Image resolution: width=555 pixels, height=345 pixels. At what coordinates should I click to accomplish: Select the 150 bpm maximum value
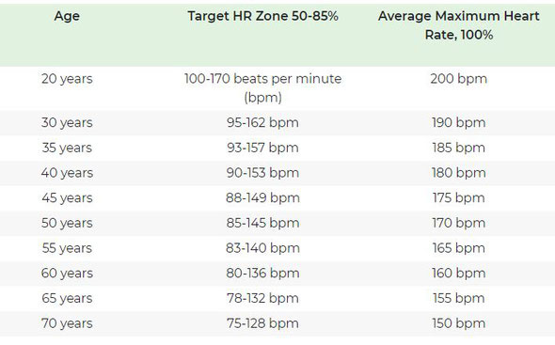point(459,323)
